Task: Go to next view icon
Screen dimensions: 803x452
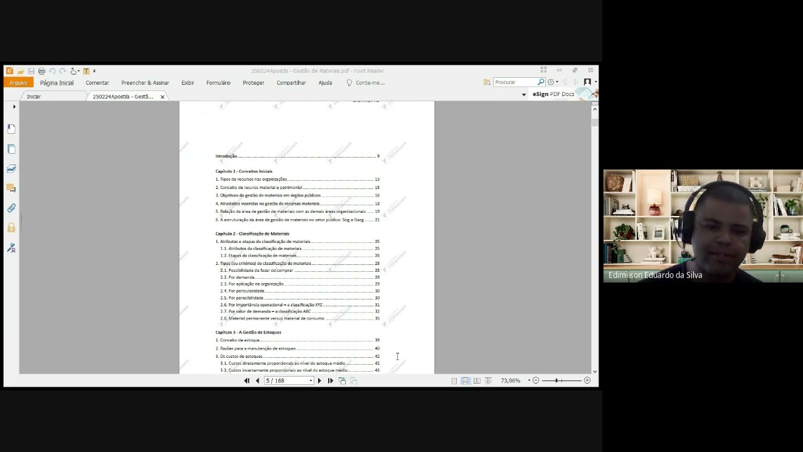Action: tap(353, 380)
